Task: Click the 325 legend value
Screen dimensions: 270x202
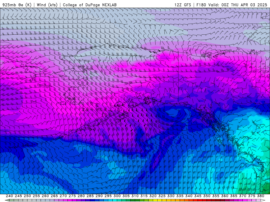Action: 162,196
